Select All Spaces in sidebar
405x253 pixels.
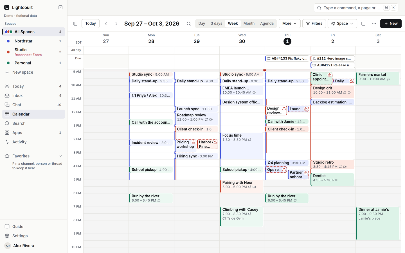33,32
